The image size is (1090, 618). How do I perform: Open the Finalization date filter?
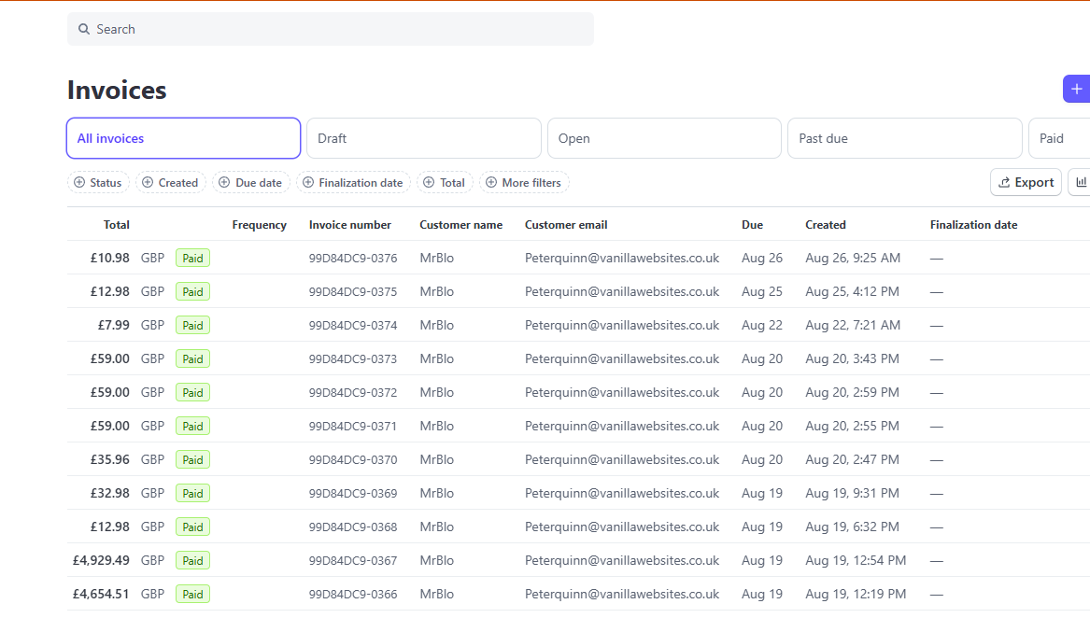coord(353,182)
